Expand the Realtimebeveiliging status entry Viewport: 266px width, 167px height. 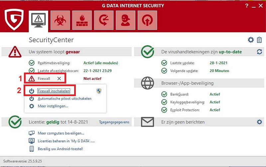point(54,63)
